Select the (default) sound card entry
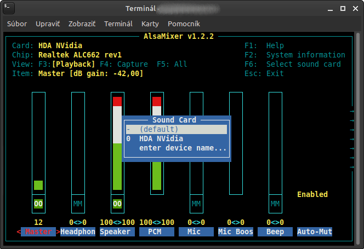This screenshot has width=364, height=249. tap(175, 129)
